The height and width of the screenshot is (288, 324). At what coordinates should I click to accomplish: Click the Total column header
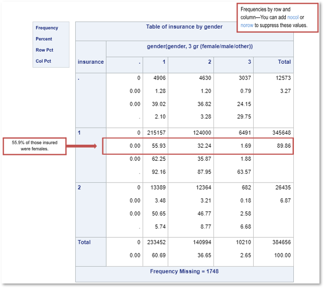coord(284,62)
